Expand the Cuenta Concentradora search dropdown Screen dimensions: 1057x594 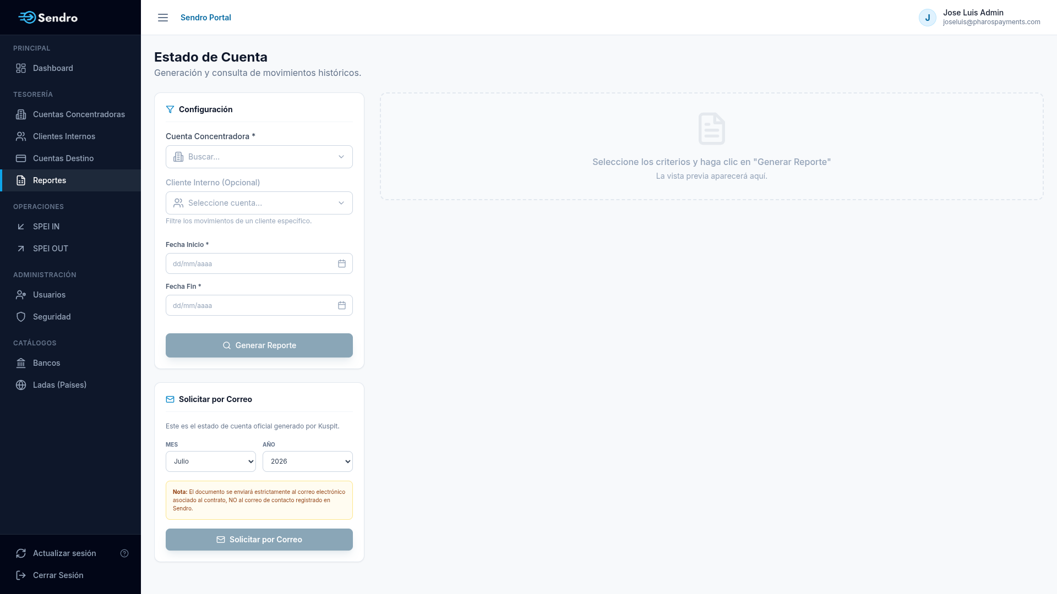tap(259, 157)
